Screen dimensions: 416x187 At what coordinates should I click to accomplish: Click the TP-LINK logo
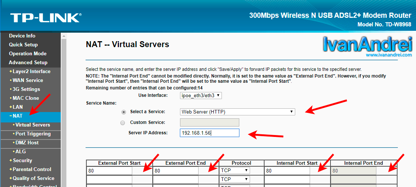click(x=46, y=17)
